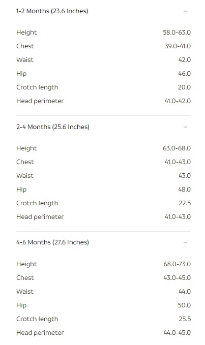Viewport: 205px width, 345px height.
Task: Click the 68.0-73.0 height value
Action: 177,264
